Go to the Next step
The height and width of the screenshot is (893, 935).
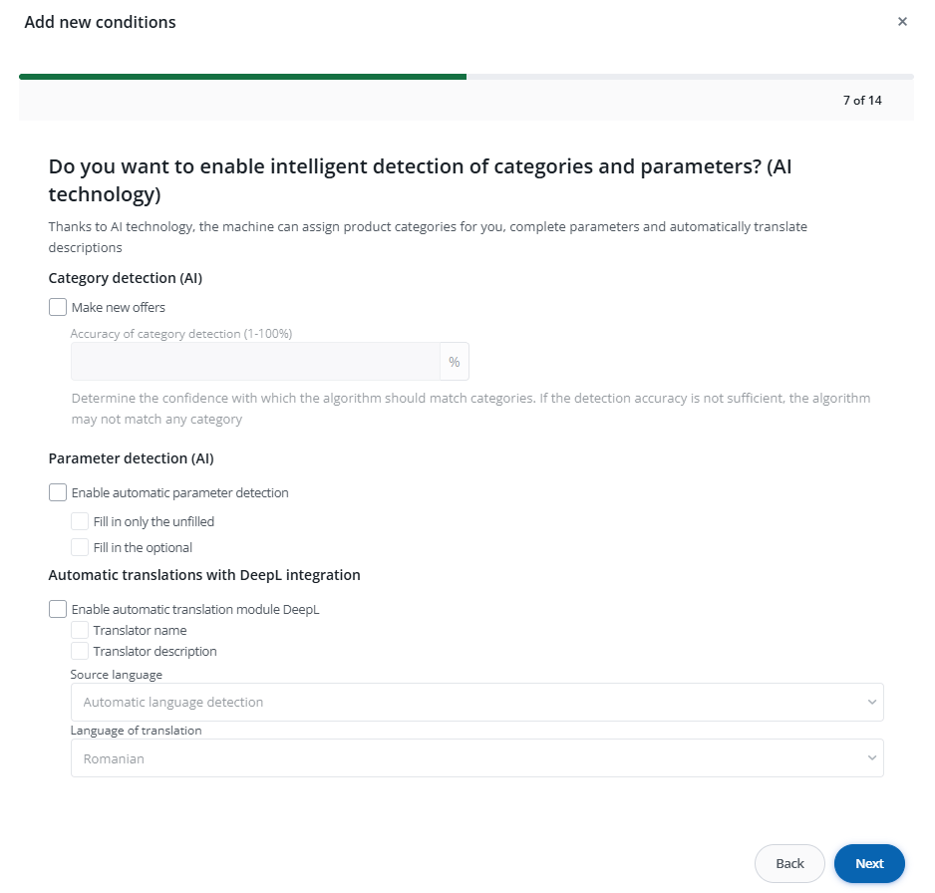pos(869,864)
